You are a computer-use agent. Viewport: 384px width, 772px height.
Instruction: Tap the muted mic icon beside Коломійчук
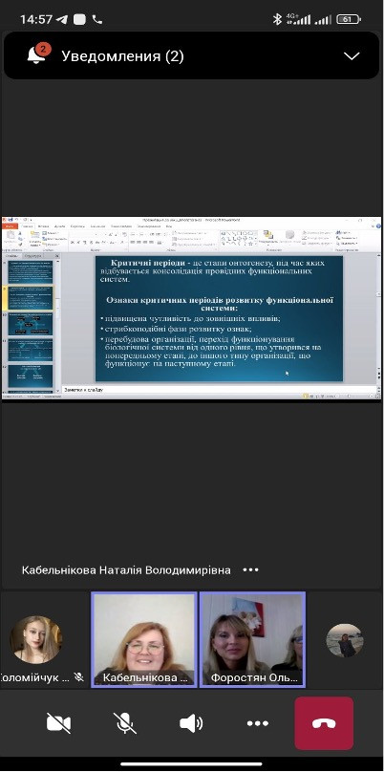78,677
